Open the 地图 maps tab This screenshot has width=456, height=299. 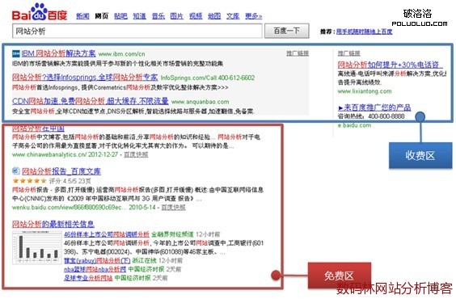click(214, 16)
